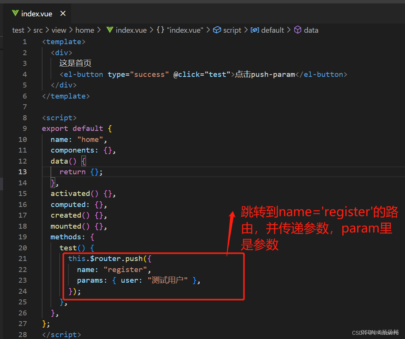Click line number 1 in gutter
This screenshot has height=339, width=405.
pos(25,42)
